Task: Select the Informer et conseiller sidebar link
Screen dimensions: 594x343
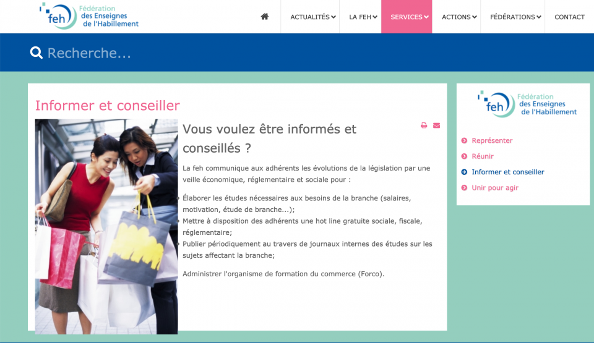Action: point(507,172)
